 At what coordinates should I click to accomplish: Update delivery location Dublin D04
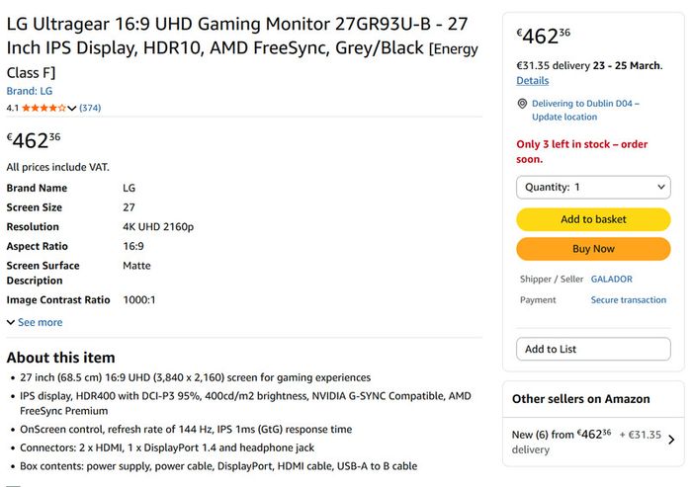pos(585,110)
